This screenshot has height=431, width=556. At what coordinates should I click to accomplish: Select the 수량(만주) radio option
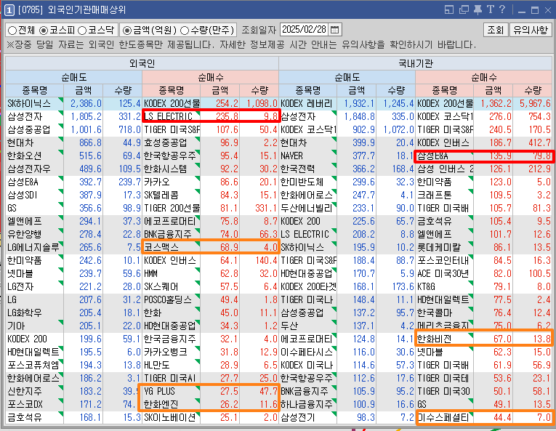[x=184, y=31]
